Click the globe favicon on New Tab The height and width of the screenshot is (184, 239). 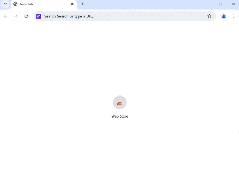pyautogui.click(x=16, y=4)
